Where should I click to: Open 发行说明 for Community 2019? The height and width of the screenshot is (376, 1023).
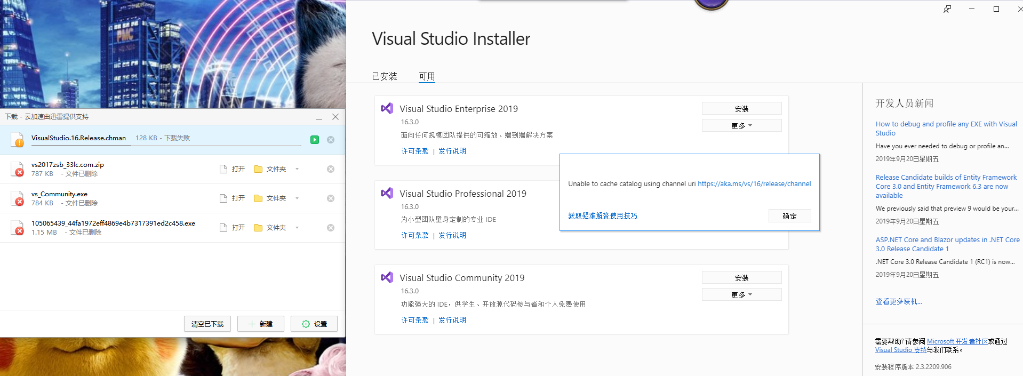point(452,320)
